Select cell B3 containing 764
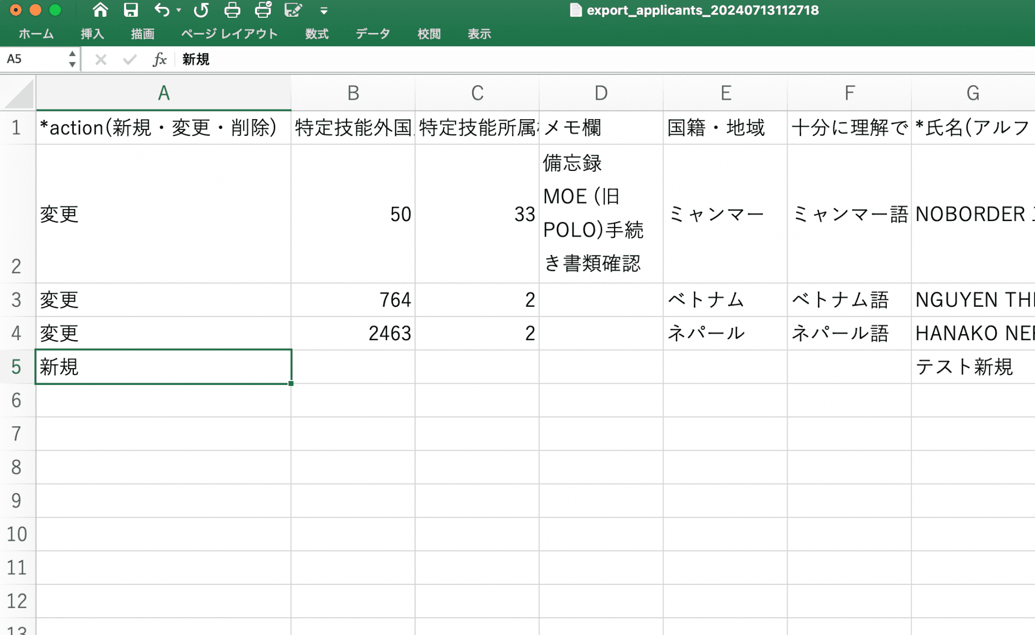Viewport: 1035px width, 635px height. (353, 300)
